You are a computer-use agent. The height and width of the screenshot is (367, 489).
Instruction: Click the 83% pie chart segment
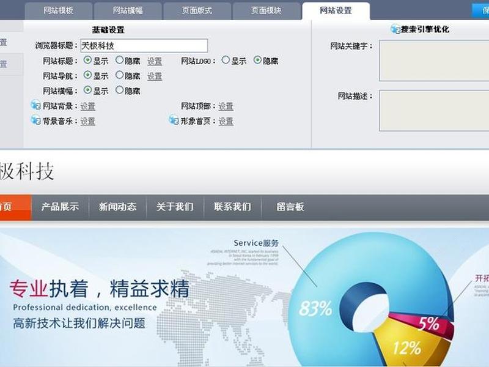(315, 308)
